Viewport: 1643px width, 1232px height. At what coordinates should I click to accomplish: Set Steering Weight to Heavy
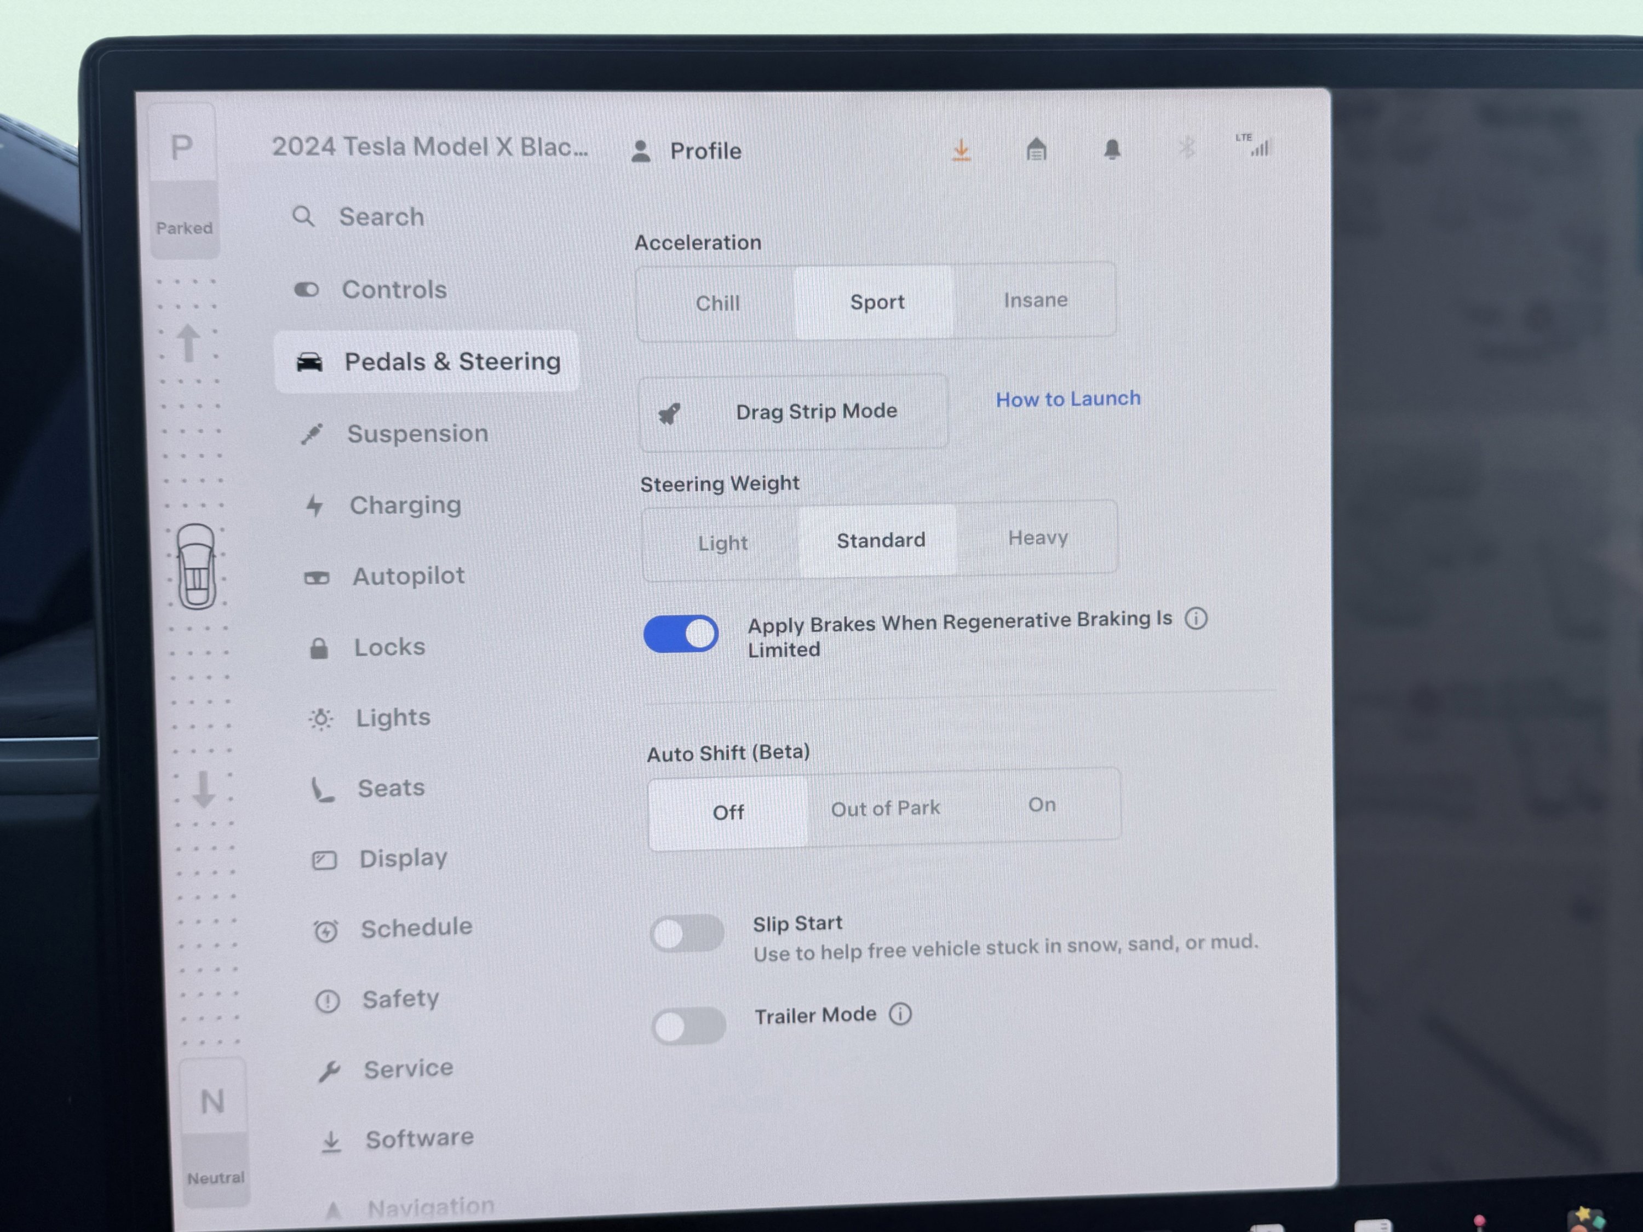coord(1038,538)
